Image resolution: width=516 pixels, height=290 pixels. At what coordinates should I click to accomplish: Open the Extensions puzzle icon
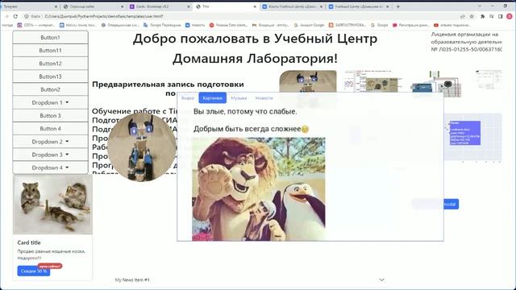[x=482, y=16]
